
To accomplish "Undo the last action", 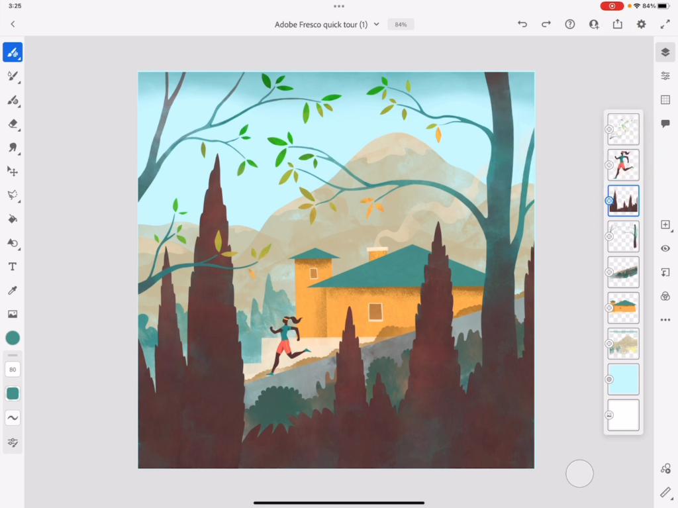I will pyautogui.click(x=522, y=24).
